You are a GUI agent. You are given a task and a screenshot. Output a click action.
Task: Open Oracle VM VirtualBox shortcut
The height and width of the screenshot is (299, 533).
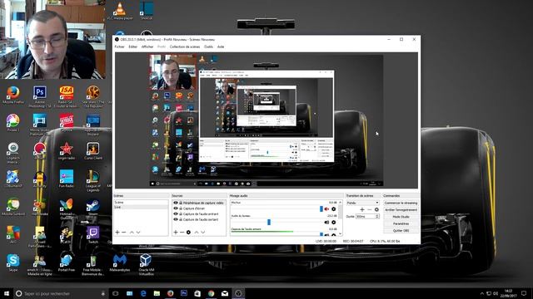tap(147, 264)
